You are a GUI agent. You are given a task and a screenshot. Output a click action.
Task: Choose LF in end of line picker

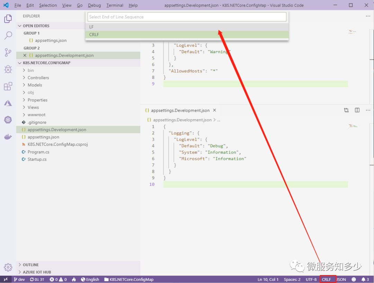(187, 27)
